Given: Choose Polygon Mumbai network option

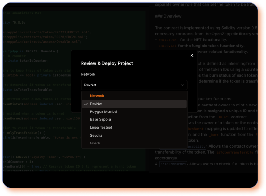Looking at the screenshot, I should (x=134, y=111).
